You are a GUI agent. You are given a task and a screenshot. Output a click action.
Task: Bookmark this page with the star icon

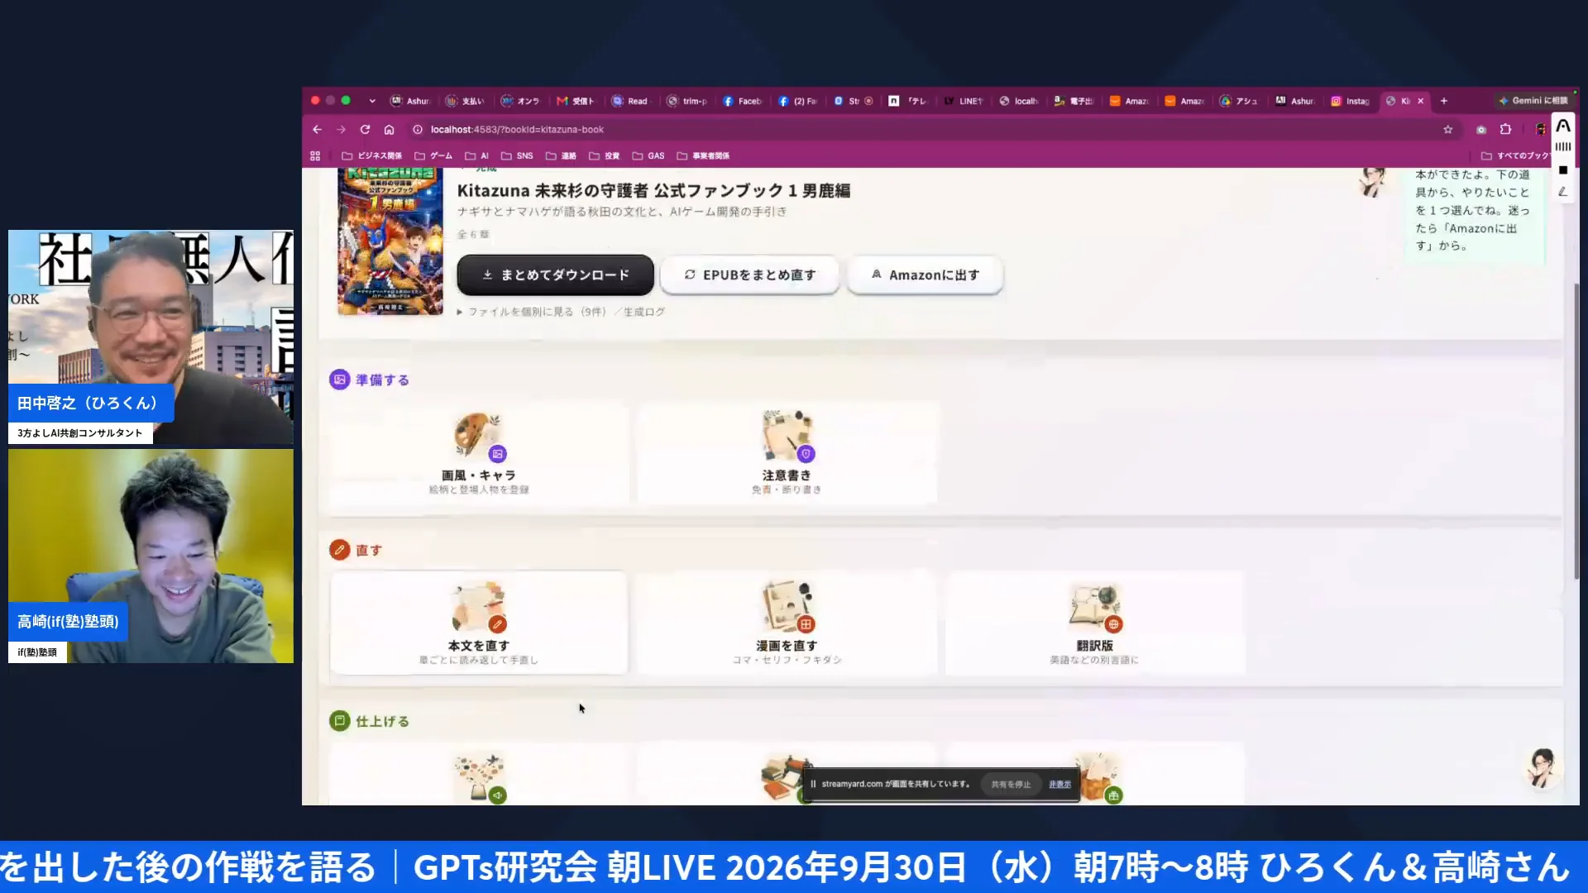click(x=1447, y=130)
